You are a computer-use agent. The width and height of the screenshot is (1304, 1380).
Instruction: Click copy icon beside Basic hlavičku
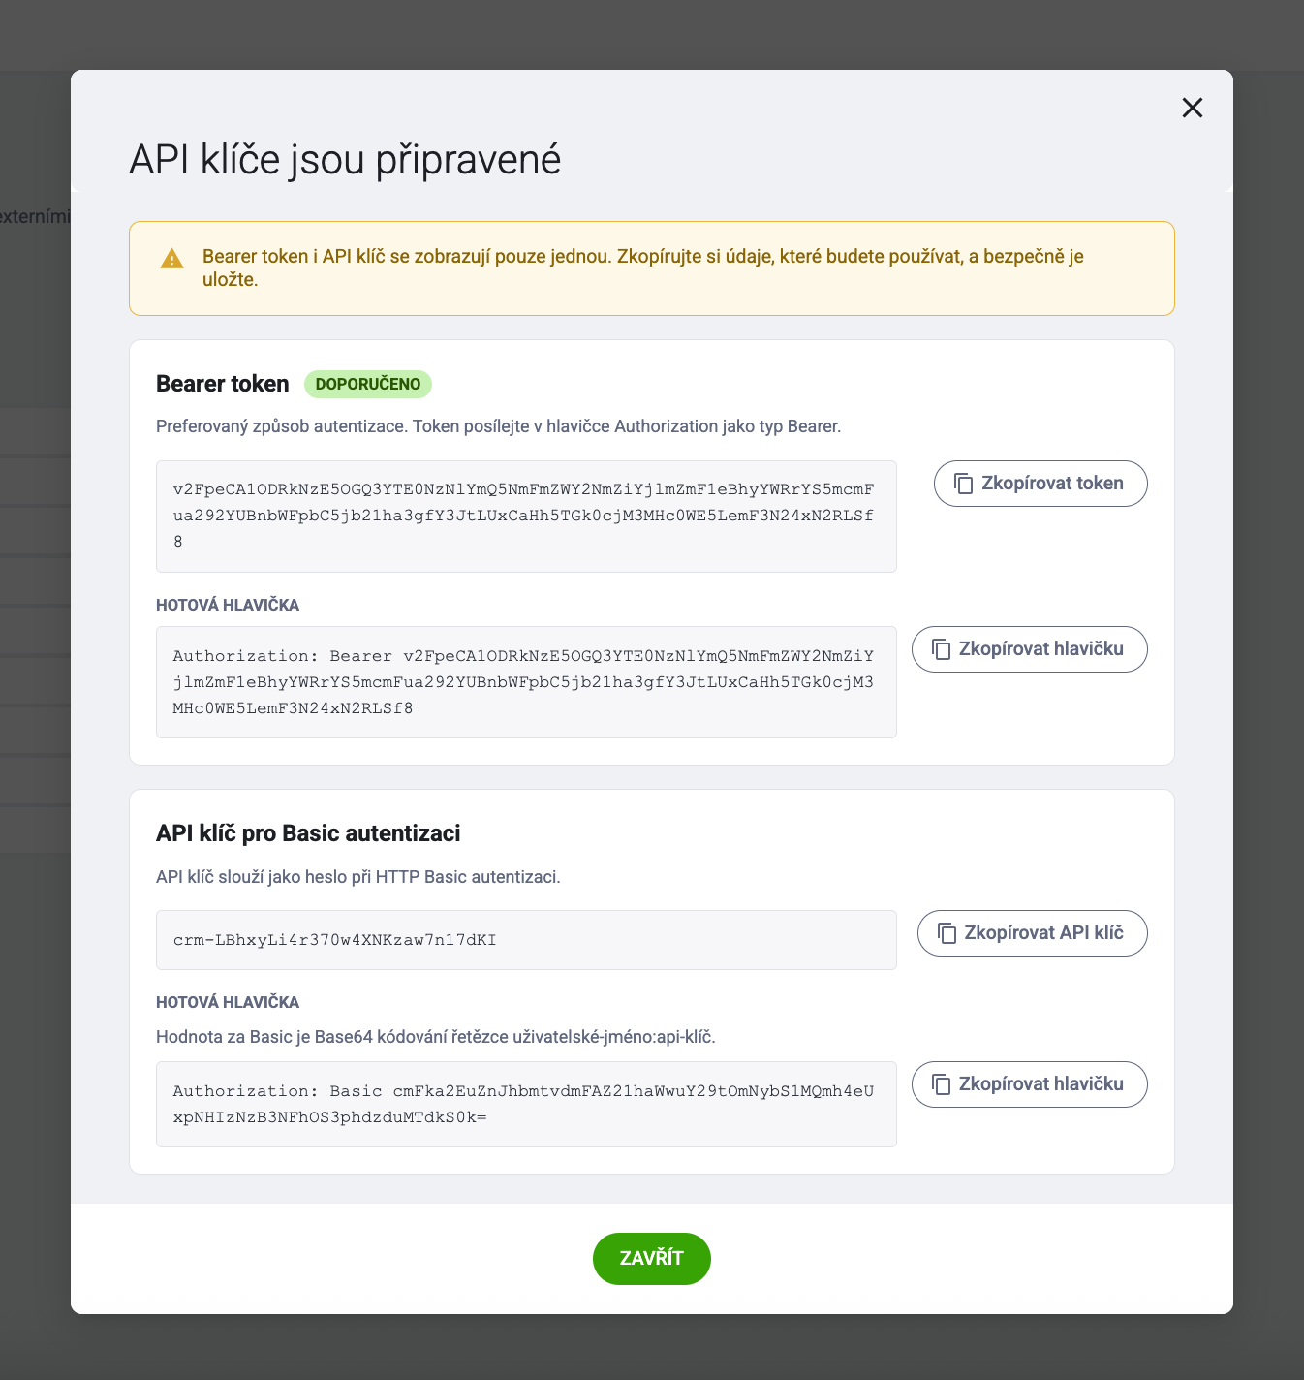942,1084
